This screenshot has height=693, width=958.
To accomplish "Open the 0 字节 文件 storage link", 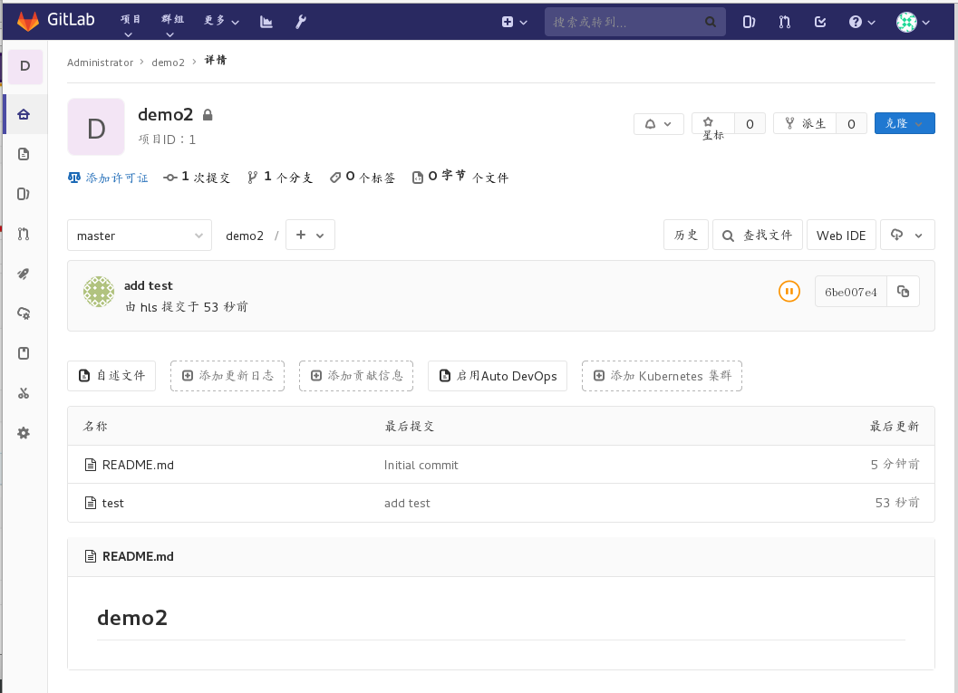I will coord(460,177).
